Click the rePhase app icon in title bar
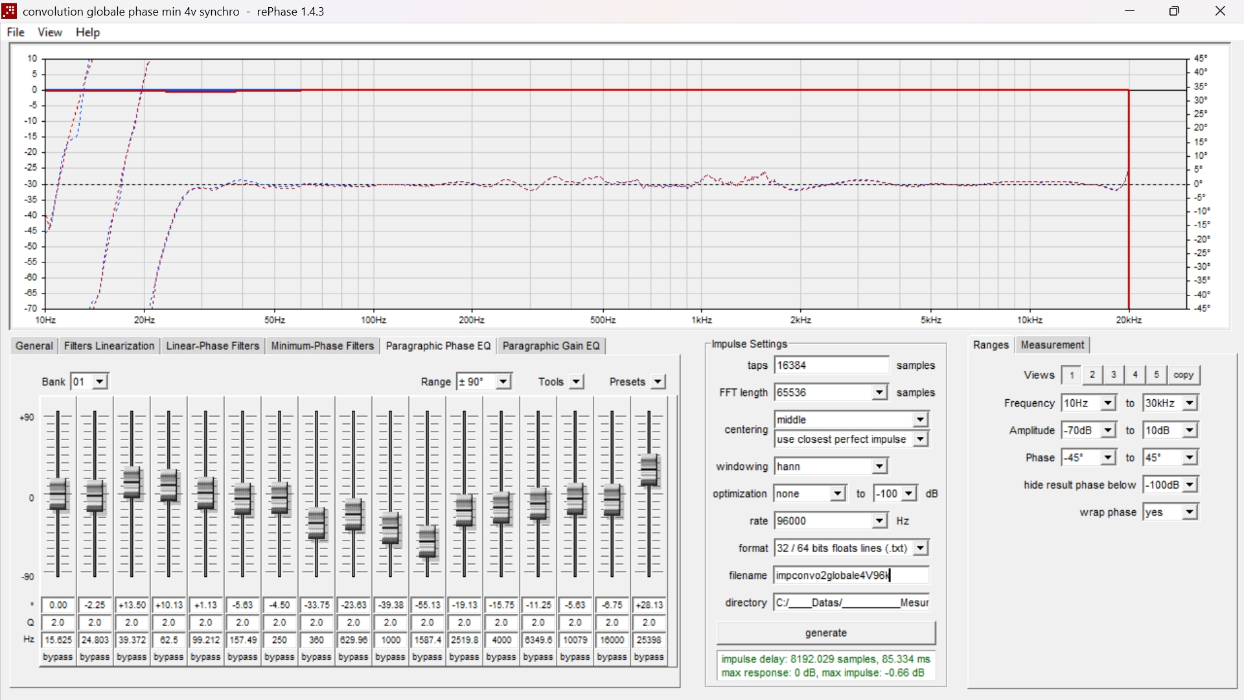 coord(10,11)
